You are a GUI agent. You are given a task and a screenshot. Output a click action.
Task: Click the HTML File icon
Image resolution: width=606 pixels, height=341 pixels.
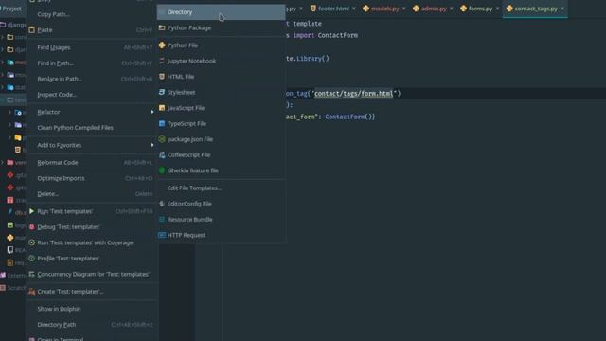click(x=162, y=77)
